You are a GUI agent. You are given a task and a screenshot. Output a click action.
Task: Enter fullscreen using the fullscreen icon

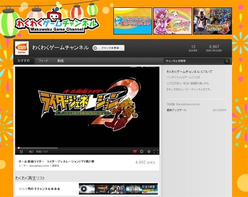point(156,152)
